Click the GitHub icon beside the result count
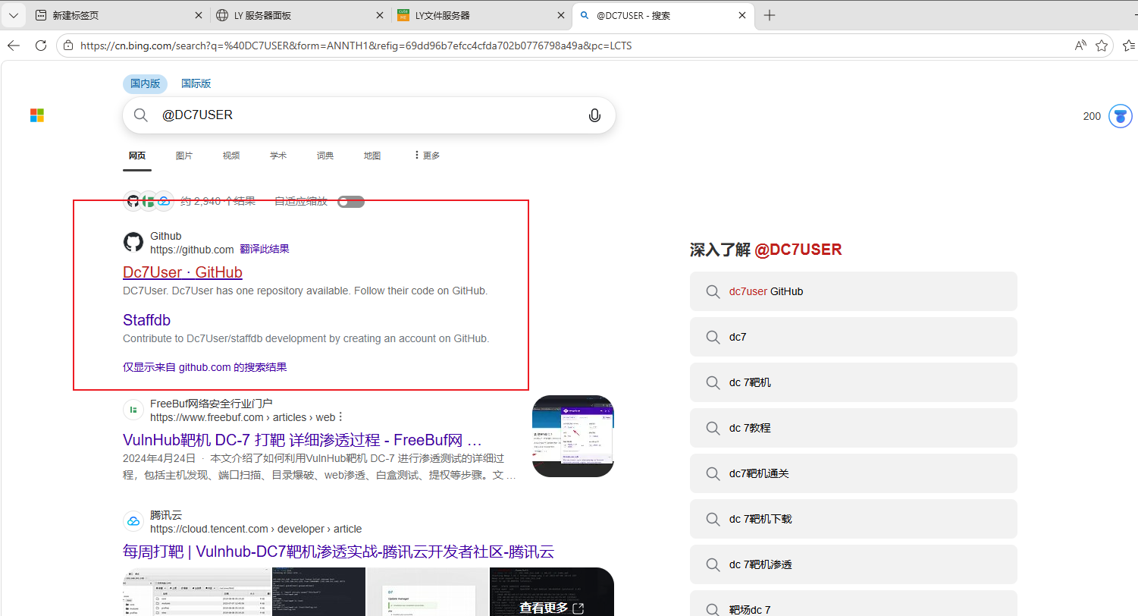 (133, 201)
